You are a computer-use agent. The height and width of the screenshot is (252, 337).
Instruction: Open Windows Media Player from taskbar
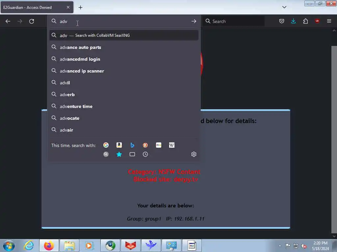click(x=89, y=245)
